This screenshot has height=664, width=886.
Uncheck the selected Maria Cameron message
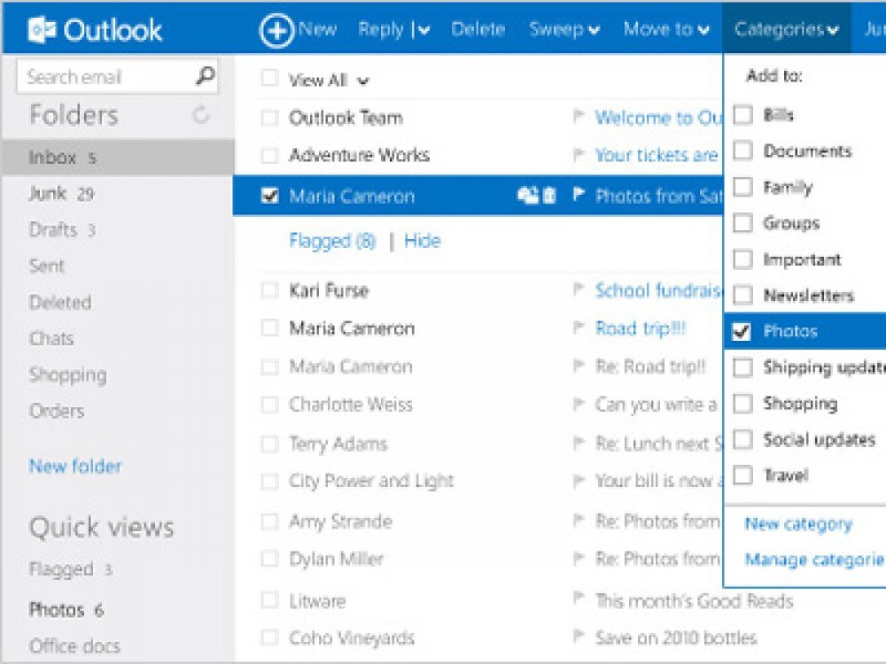pyautogui.click(x=269, y=196)
